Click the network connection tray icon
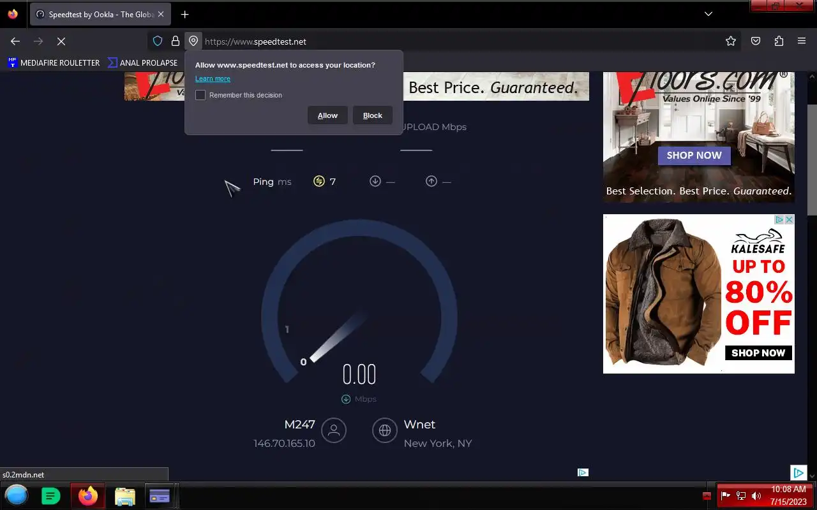 (741, 495)
